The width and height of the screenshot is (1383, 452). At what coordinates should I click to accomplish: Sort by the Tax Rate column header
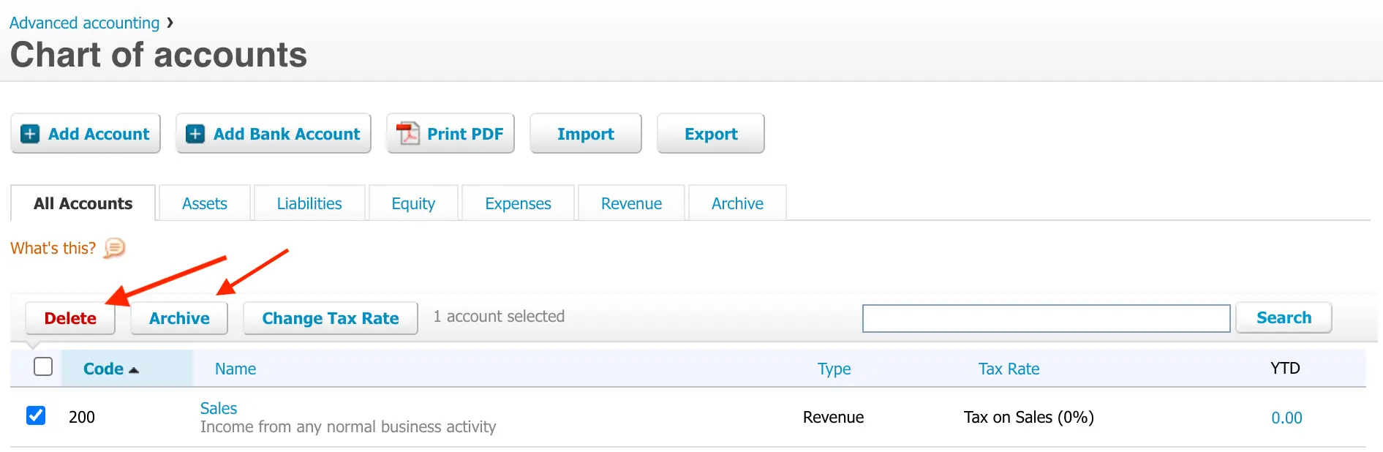[x=1009, y=369]
